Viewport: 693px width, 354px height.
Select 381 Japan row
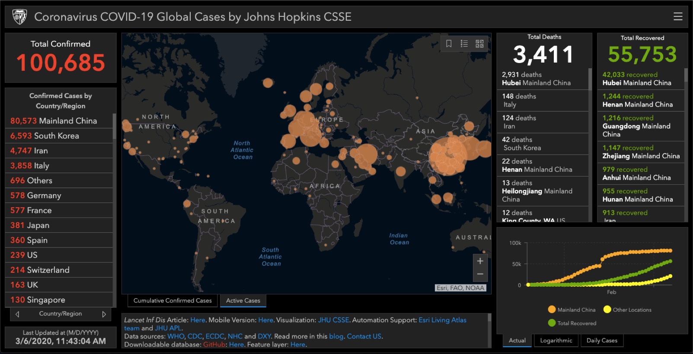59,225
